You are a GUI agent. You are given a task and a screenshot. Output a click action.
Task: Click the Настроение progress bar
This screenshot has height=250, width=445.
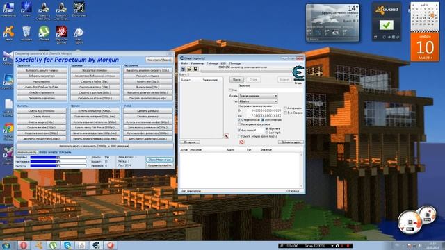click(58, 161)
